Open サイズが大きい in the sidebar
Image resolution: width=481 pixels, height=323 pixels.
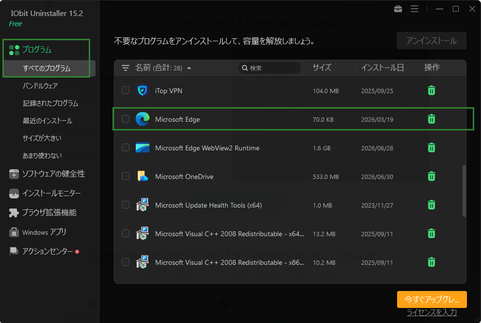42,138
